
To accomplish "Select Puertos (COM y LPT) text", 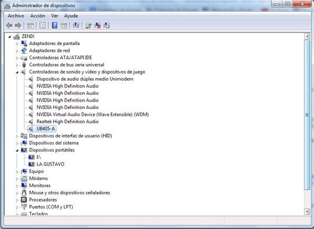I will 51,207.
